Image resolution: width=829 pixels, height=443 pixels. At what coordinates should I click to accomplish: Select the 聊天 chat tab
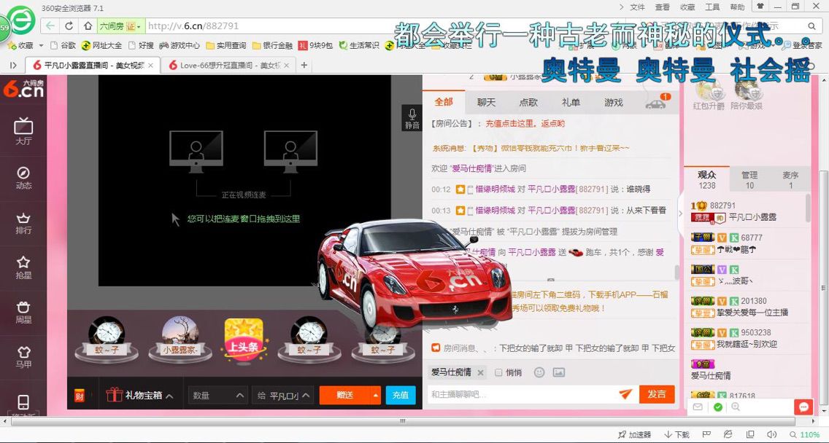(x=486, y=102)
